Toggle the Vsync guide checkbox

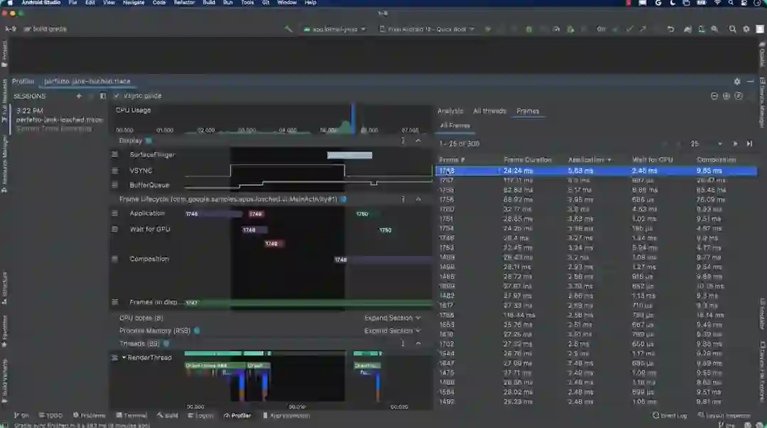pos(117,96)
